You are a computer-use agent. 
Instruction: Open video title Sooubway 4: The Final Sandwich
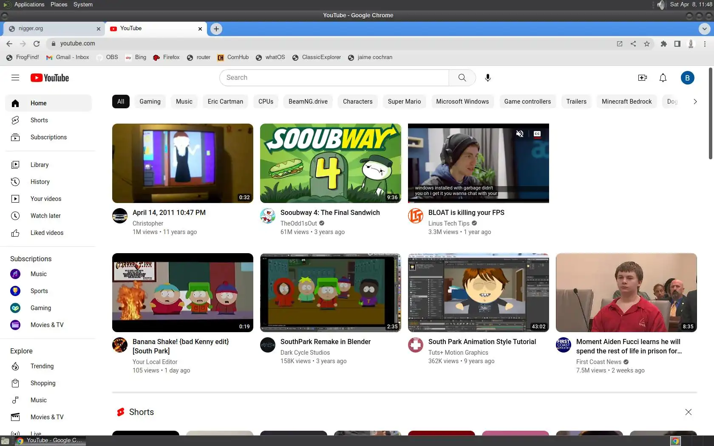pos(330,212)
